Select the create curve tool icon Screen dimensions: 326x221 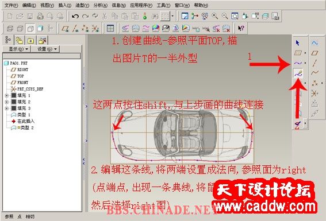click(x=298, y=63)
